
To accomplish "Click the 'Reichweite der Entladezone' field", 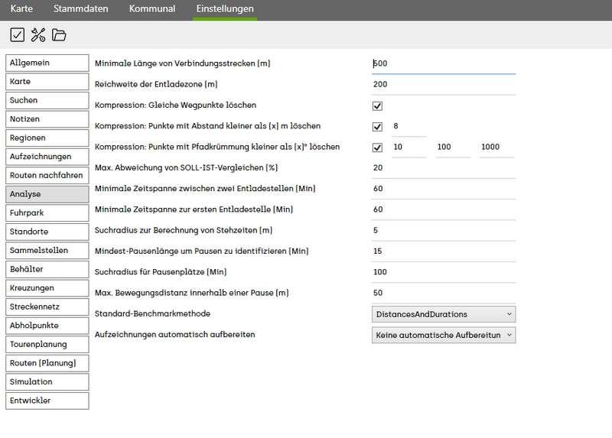I will (444, 85).
